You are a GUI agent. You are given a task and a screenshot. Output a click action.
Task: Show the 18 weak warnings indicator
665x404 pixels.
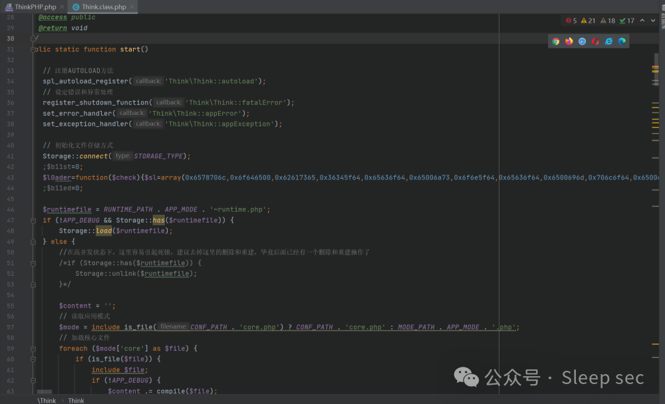click(x=608, y=21)
